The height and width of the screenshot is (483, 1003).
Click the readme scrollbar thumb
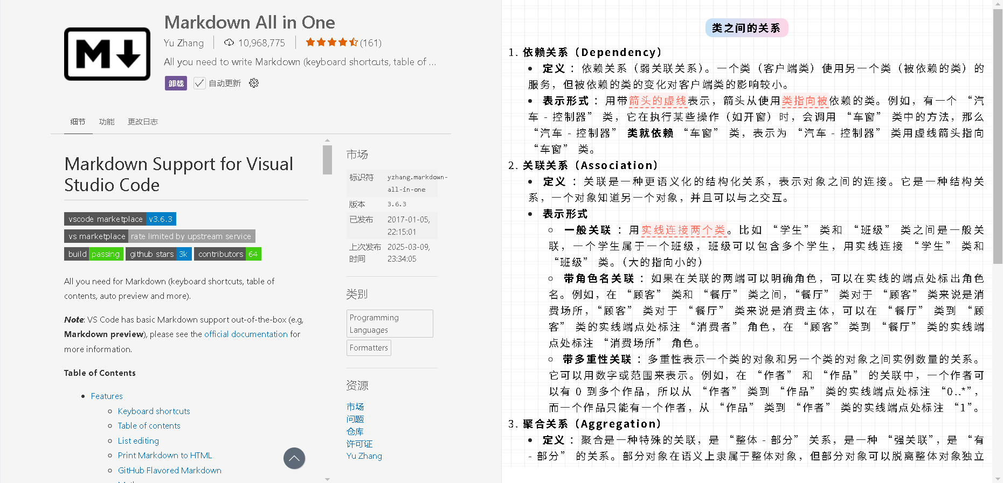[327, 160]
